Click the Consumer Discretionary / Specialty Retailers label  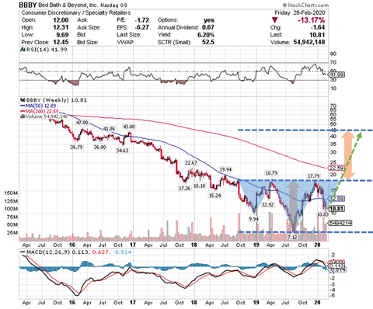tap(76, 12)
